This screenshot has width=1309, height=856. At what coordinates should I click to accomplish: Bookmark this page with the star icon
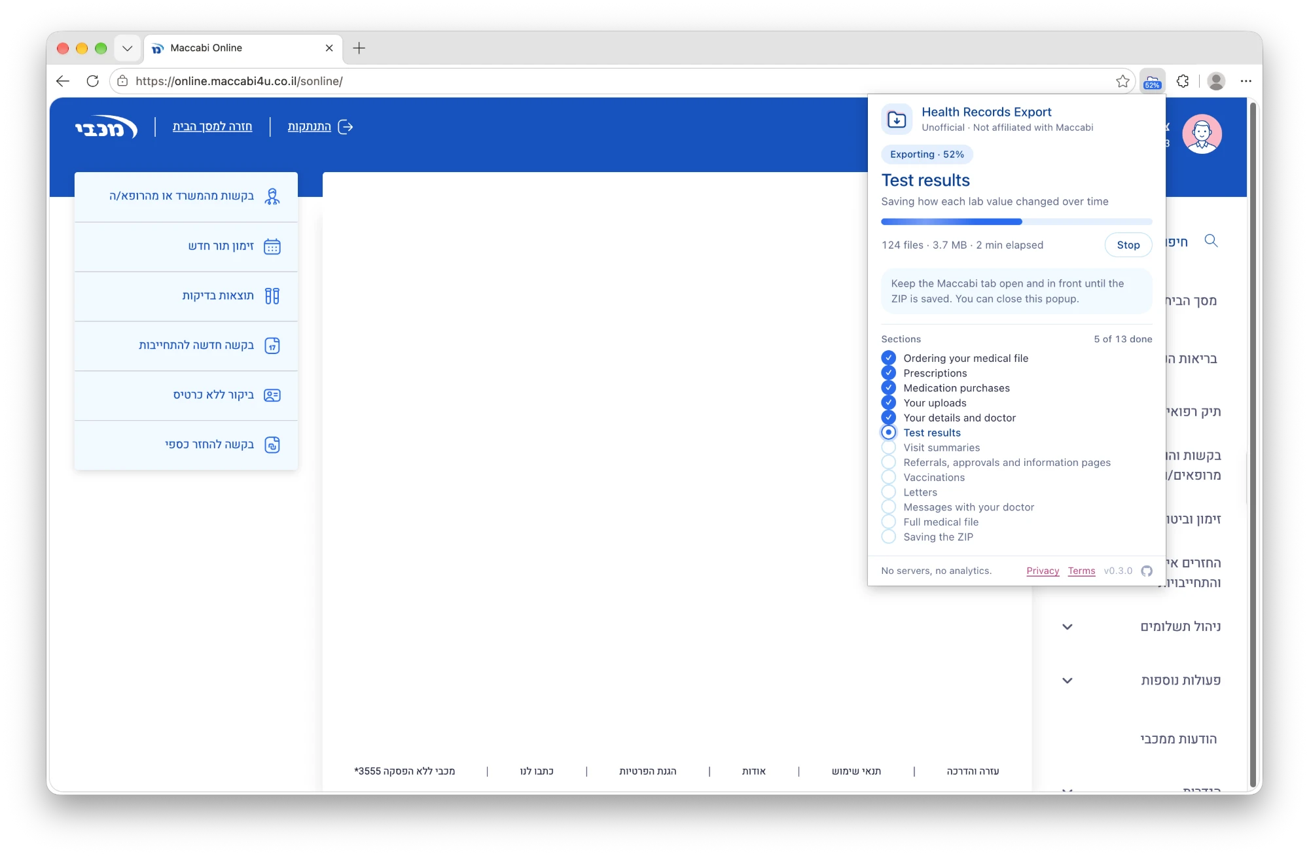coord(1122,81)
